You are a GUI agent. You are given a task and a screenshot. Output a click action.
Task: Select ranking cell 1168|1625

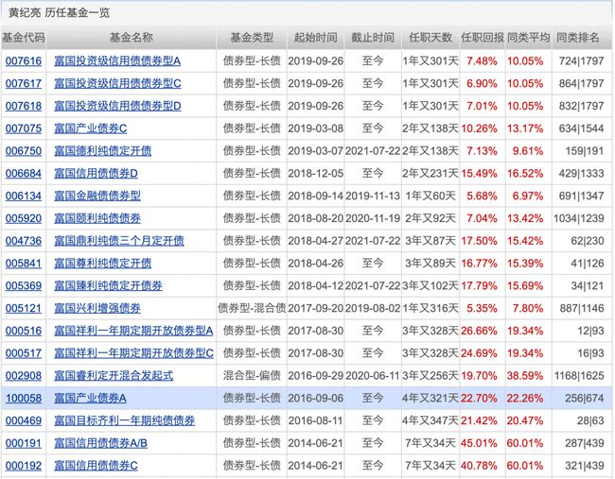[x=578, y=376]
